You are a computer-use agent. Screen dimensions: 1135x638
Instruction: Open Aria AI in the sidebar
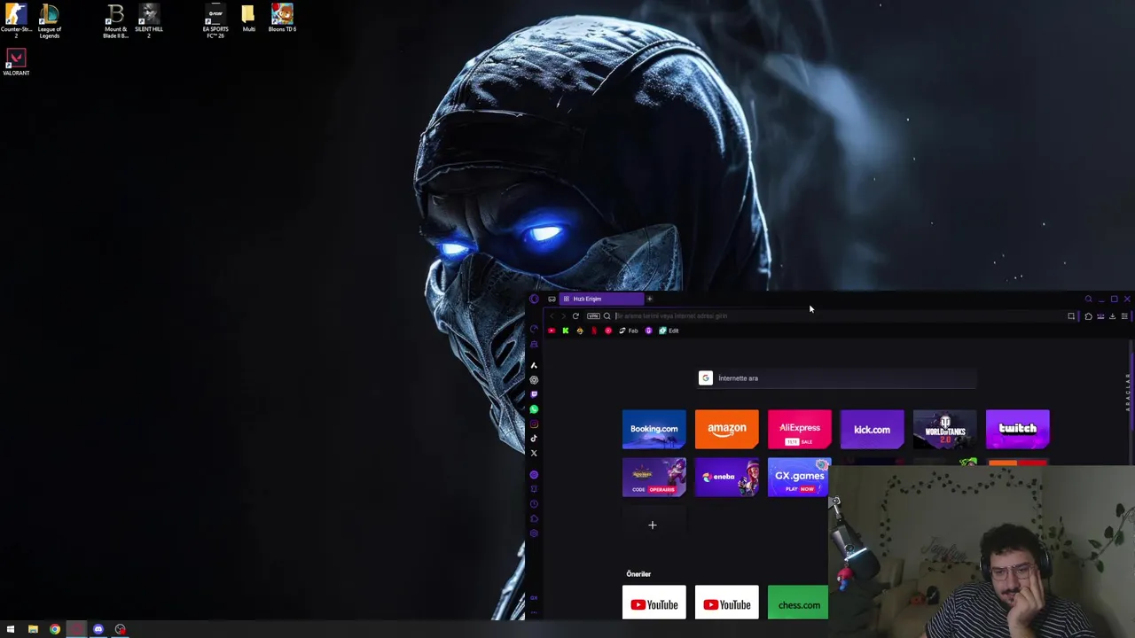(534, 365)
